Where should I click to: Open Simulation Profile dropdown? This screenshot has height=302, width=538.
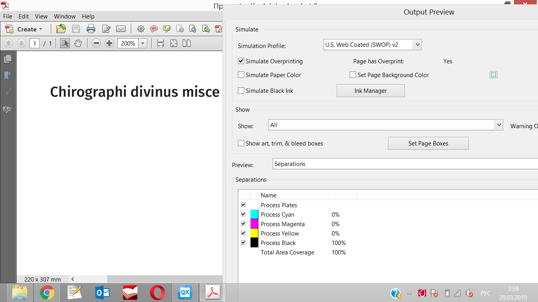373,45
